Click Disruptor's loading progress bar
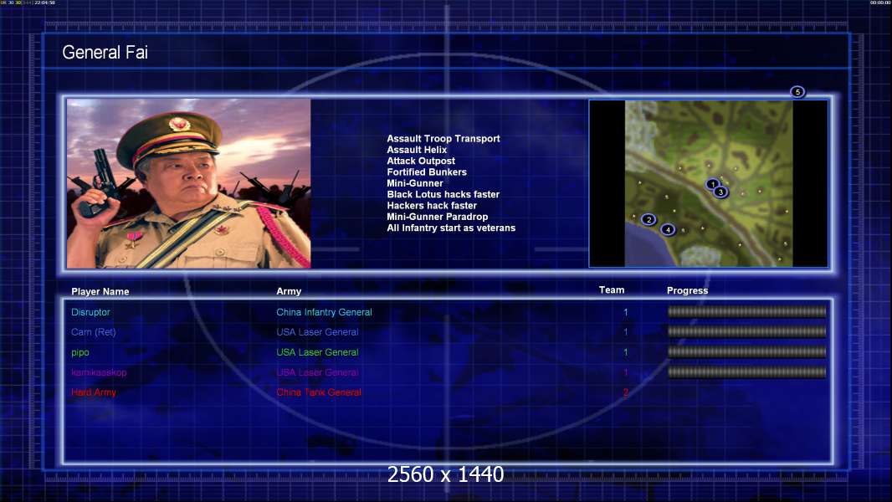Image resolution: width=892 pixels, height=502 pixels. [747, 311]
